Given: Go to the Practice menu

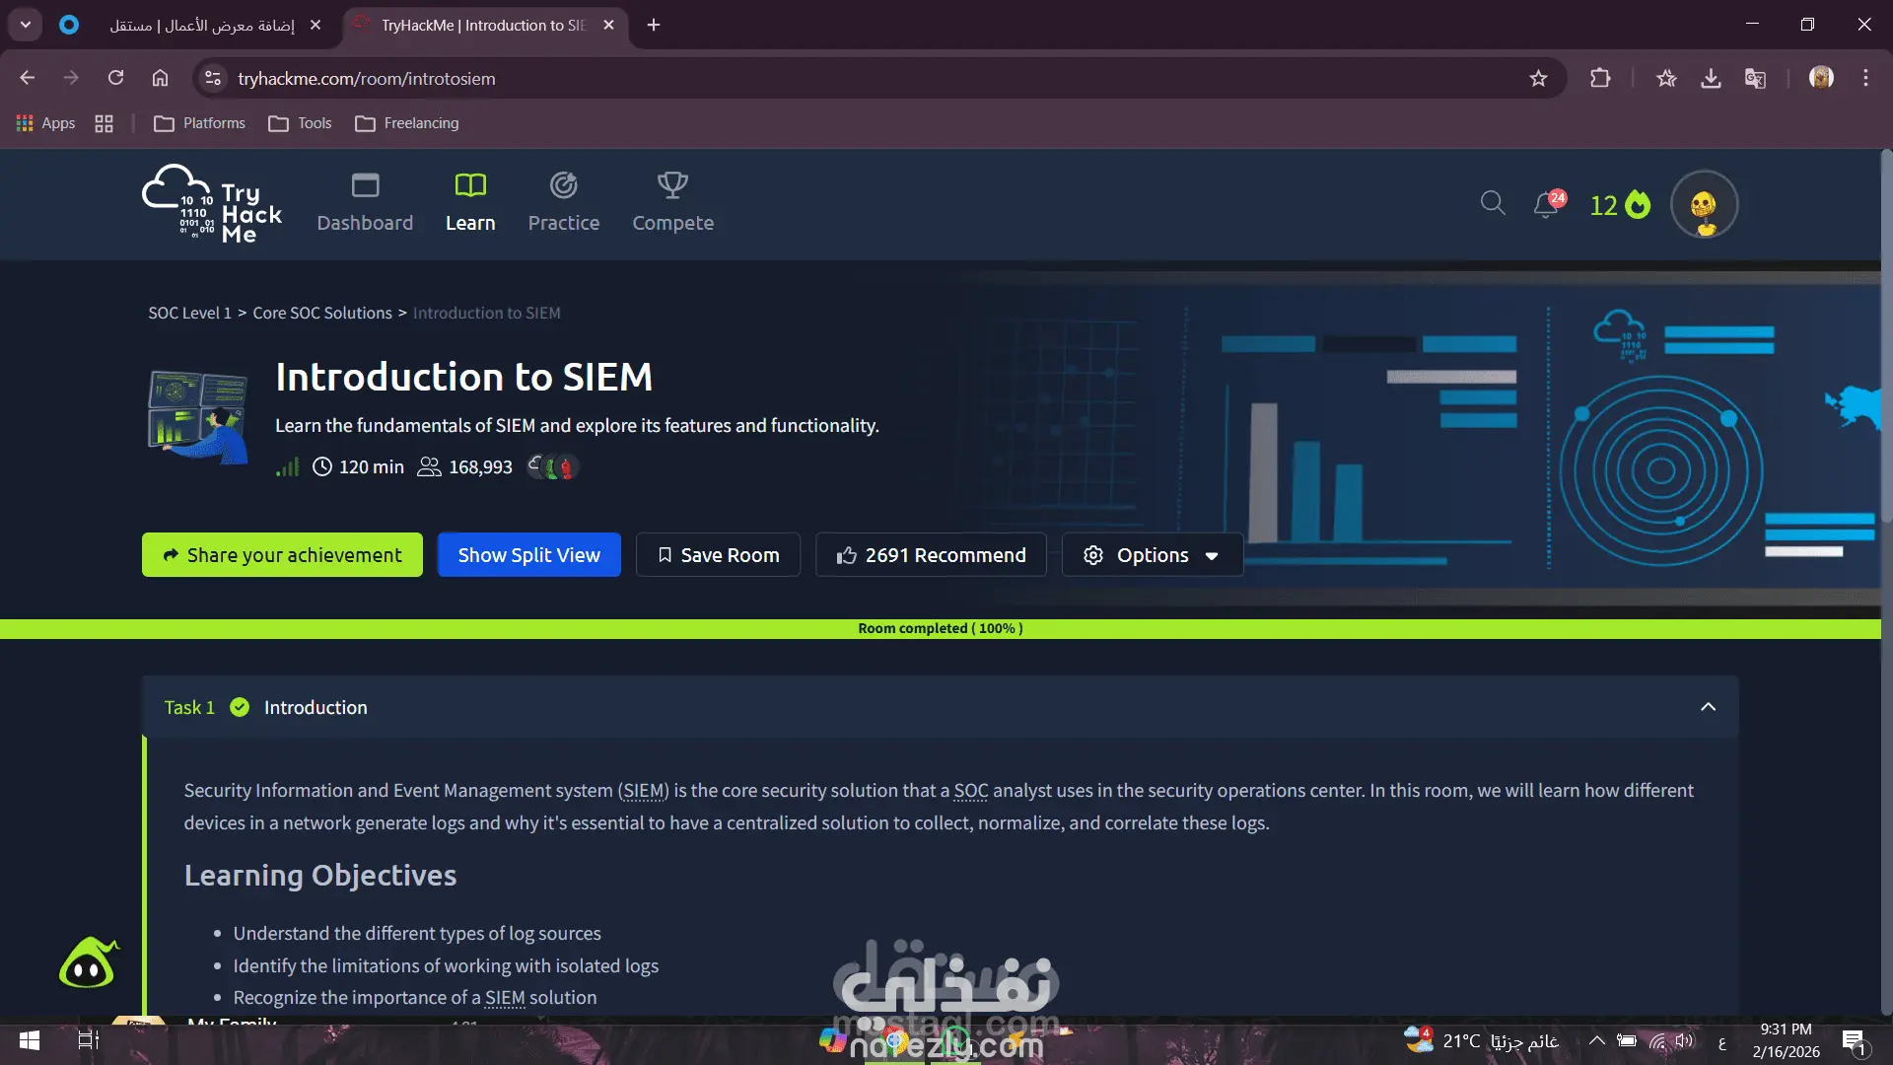Looking at the screenshot, I should pos(563,204).
